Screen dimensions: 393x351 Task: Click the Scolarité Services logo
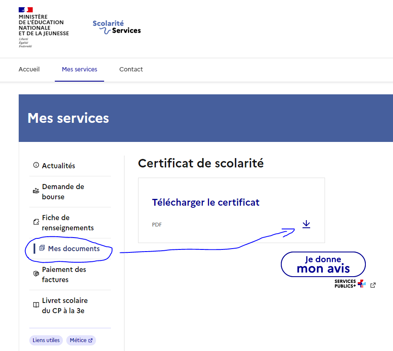116,27
